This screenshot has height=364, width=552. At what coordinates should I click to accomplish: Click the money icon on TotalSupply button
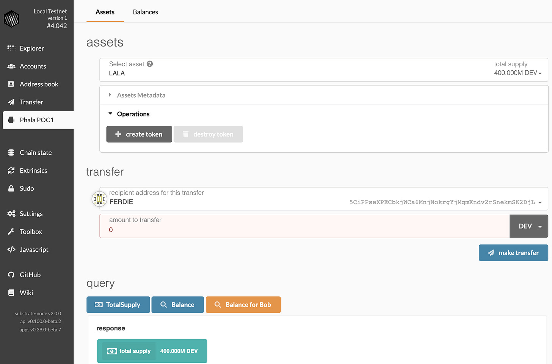pyautogui.click(x=99, y=305)
